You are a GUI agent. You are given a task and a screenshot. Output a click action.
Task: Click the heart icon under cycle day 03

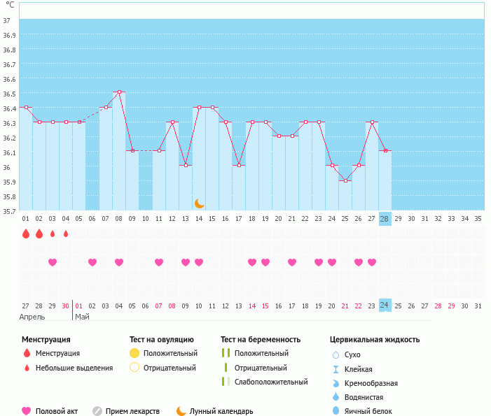(53, 262)
